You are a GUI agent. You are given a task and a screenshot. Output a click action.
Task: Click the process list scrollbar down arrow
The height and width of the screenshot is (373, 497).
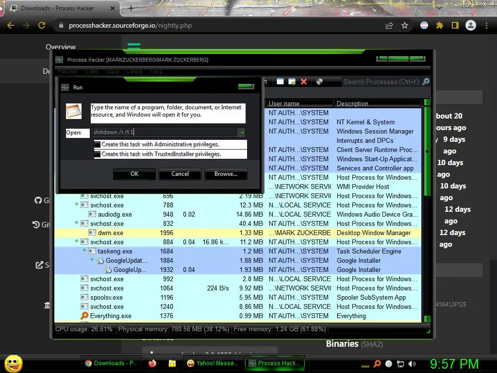pos(427,319)
